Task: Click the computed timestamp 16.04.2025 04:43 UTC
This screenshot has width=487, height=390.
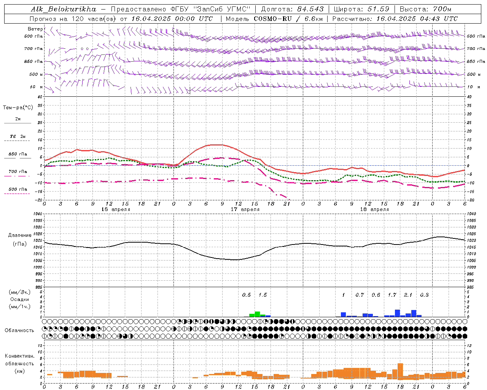Action: 417,19
